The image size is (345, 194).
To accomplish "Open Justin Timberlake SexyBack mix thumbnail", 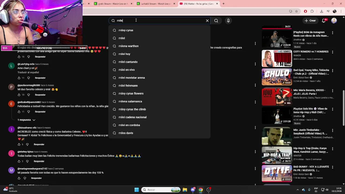I will click(277, 136).
